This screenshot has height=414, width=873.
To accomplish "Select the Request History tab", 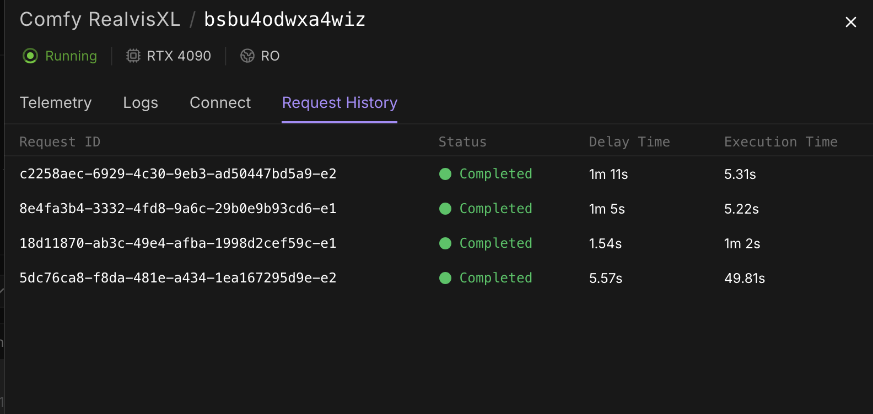I will coord(339,103).
